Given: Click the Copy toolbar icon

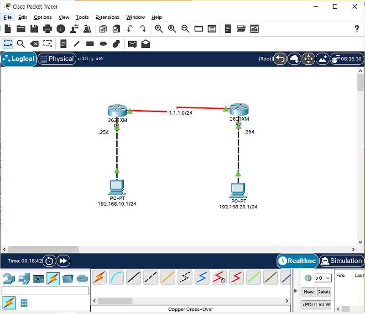Looking at the screenshot, I should coord(103,29).
